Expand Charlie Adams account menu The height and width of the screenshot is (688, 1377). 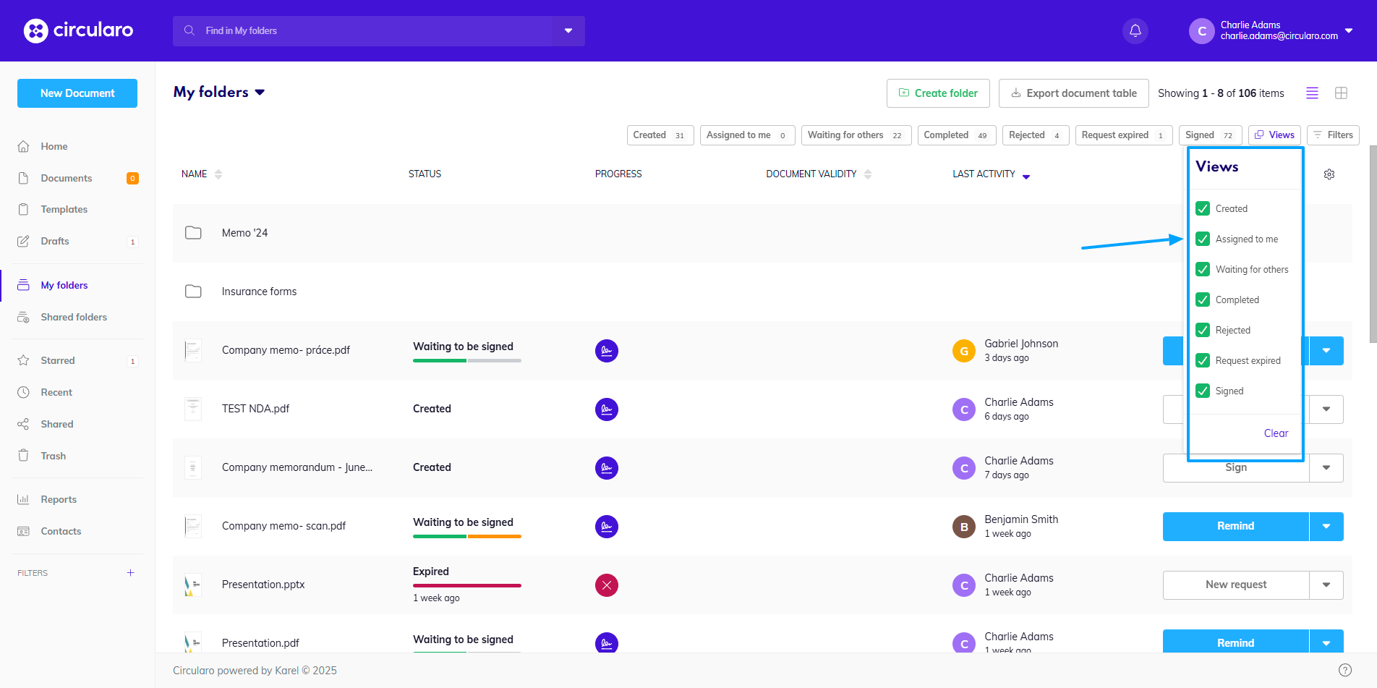1348,30
